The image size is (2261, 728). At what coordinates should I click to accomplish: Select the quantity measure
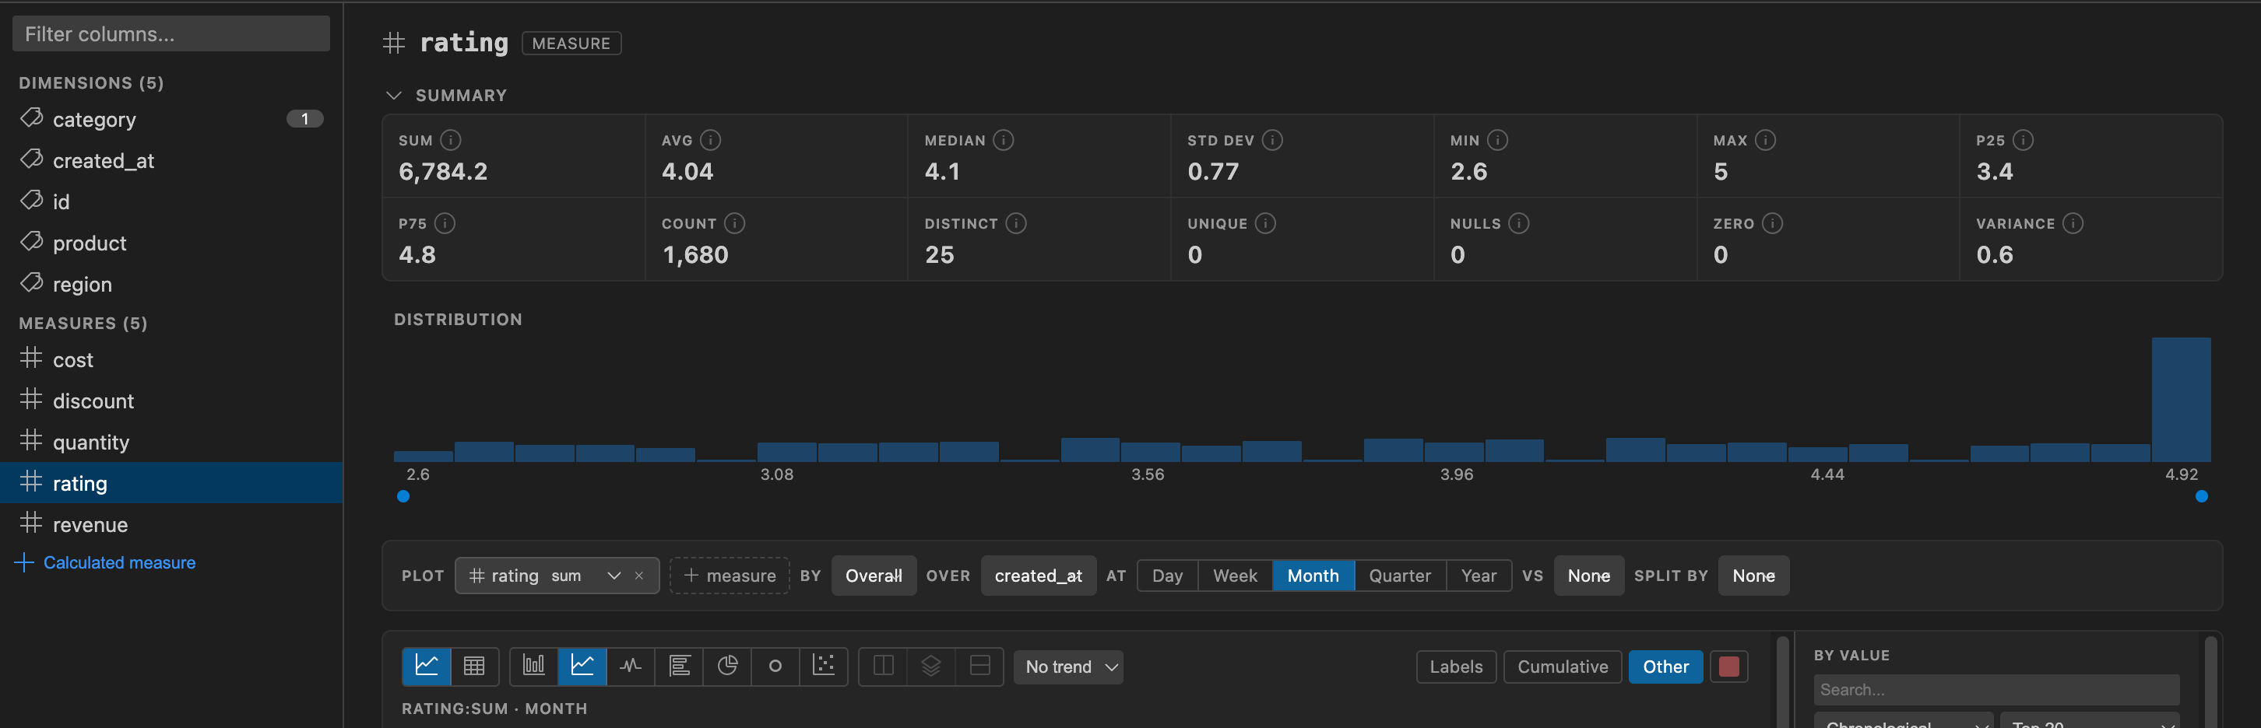click(x=171, y=442)
